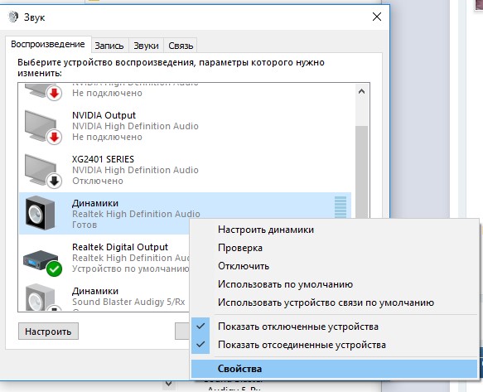Click the Realtek Динамики speaker icon
The width and height of the screenshot is (483, 392).
pos(41,213)
